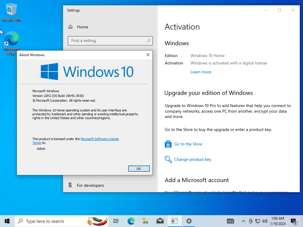
Task: Click the Add a Microsoft account heading
Action: pos(197,180)
